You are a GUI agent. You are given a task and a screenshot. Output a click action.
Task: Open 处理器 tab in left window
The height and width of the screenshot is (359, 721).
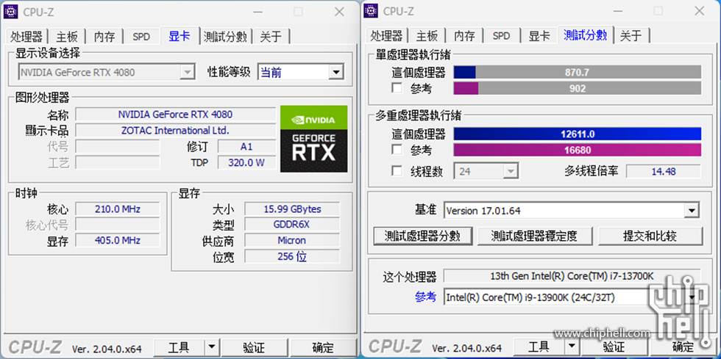pos(26,37)
